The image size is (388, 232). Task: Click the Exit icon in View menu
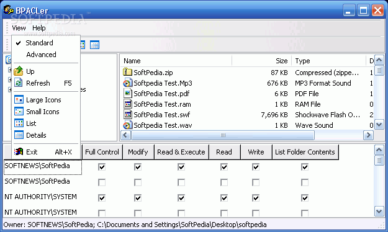coord(19,151)
